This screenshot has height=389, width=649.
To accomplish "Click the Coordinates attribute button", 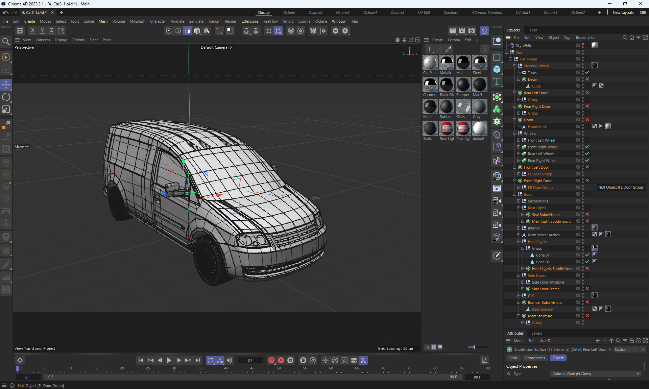I will point(535,358).
